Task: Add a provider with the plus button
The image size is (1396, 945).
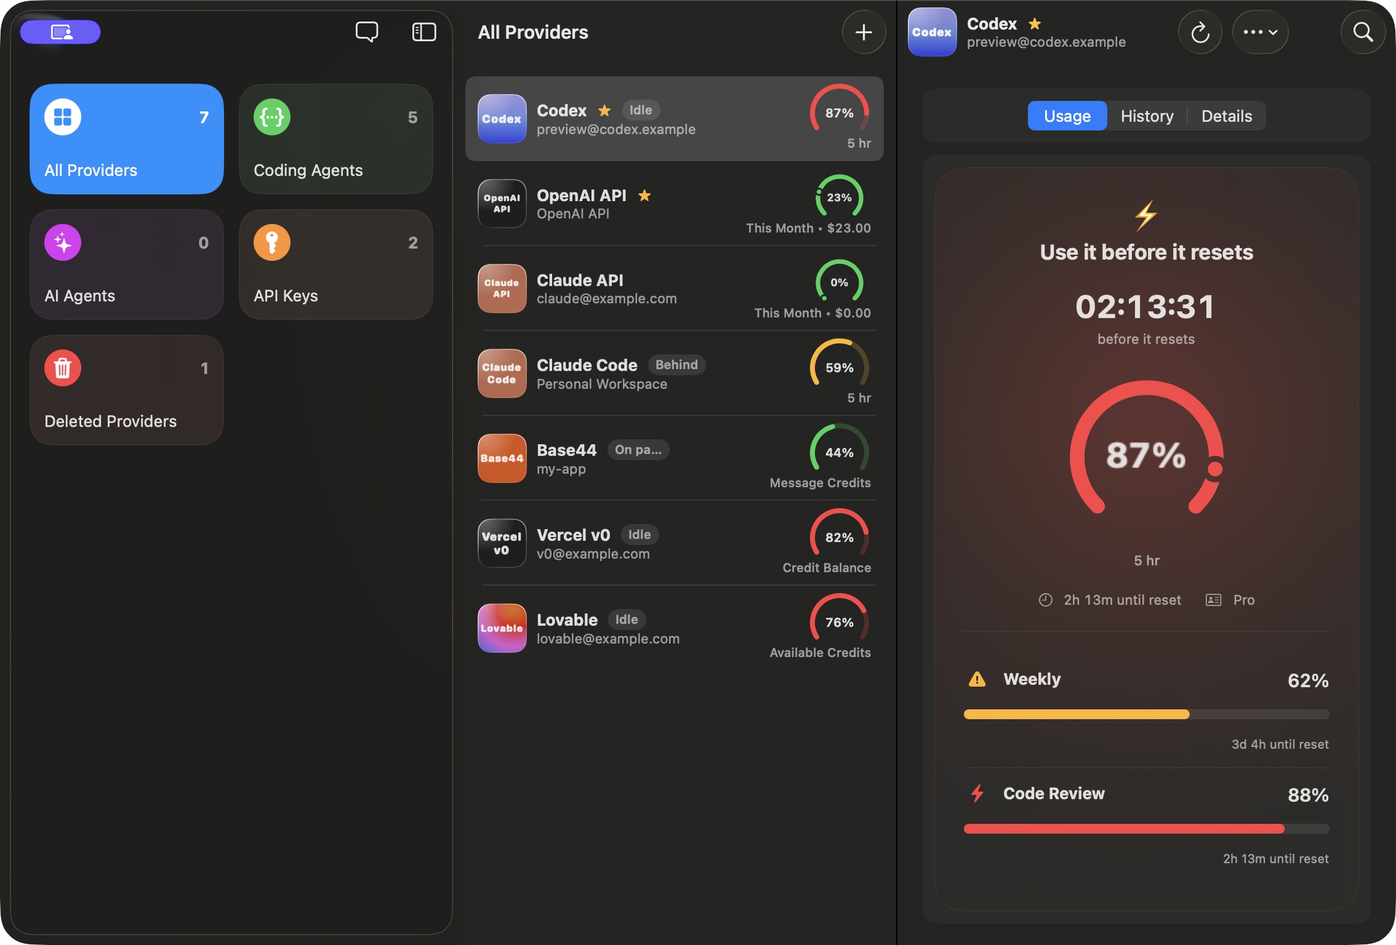Action: 864,32
